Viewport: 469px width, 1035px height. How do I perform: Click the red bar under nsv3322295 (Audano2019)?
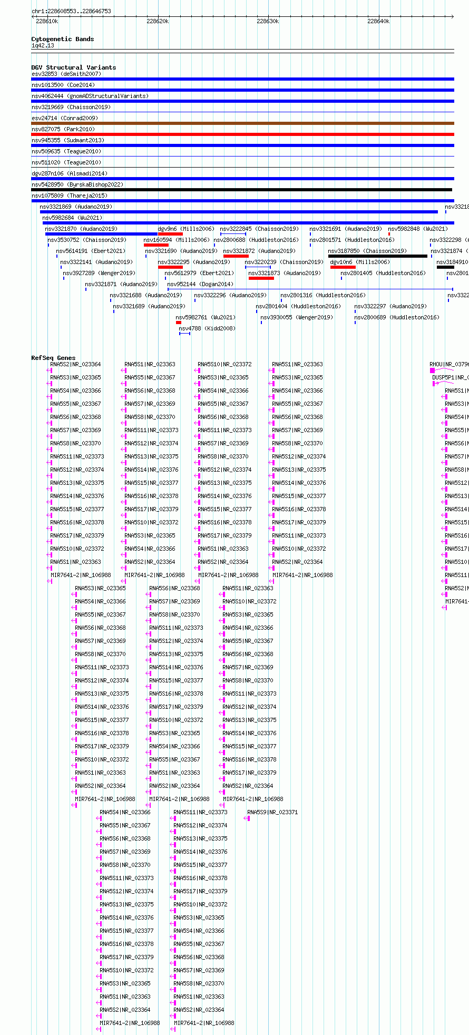(170, 267)
